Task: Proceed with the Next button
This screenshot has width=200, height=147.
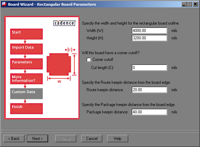Action: [37, 139]
